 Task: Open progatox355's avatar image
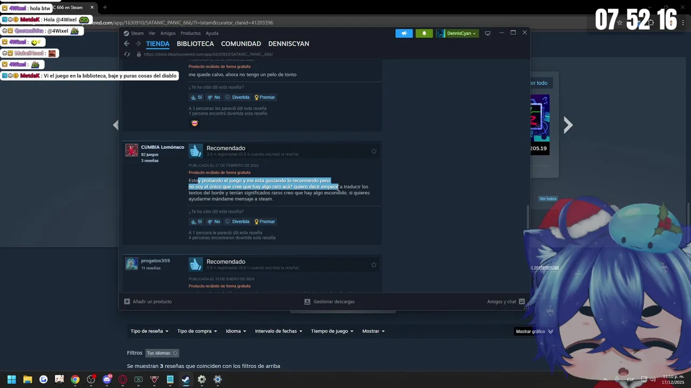[132, 264]
